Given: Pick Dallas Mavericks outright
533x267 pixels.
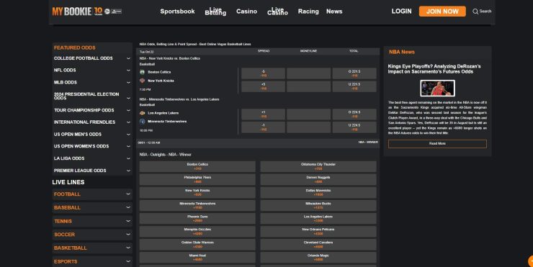Looking at the screenshot, I should pos(318,193).
